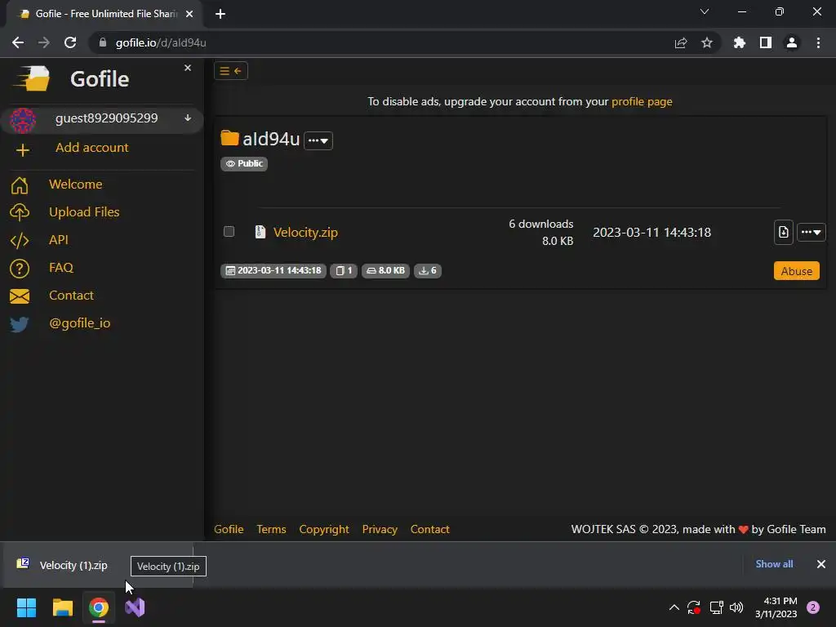Close the Gofile browser tab
This screenshot has height=627, width=836.
coord(189,14)
